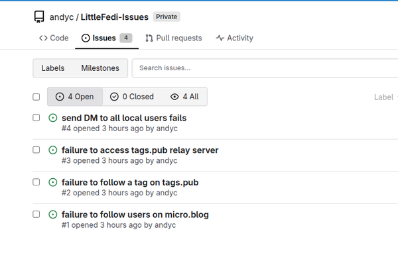Check the box for issue #2

pos(36,182)
